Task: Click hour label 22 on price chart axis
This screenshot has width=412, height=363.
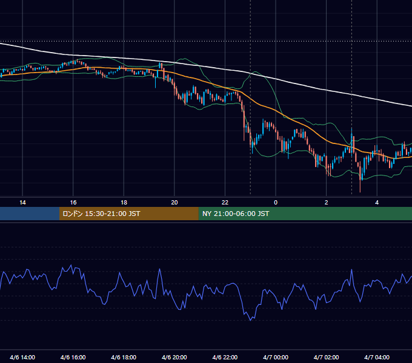Action: 225,203
